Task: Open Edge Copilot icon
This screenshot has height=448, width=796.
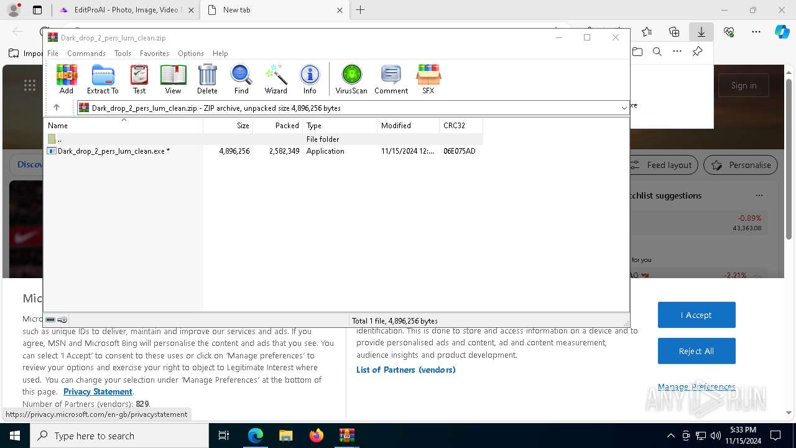Action: click(x=782, y=32)
